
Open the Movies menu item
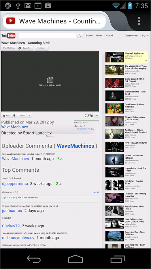pos(99,36)
